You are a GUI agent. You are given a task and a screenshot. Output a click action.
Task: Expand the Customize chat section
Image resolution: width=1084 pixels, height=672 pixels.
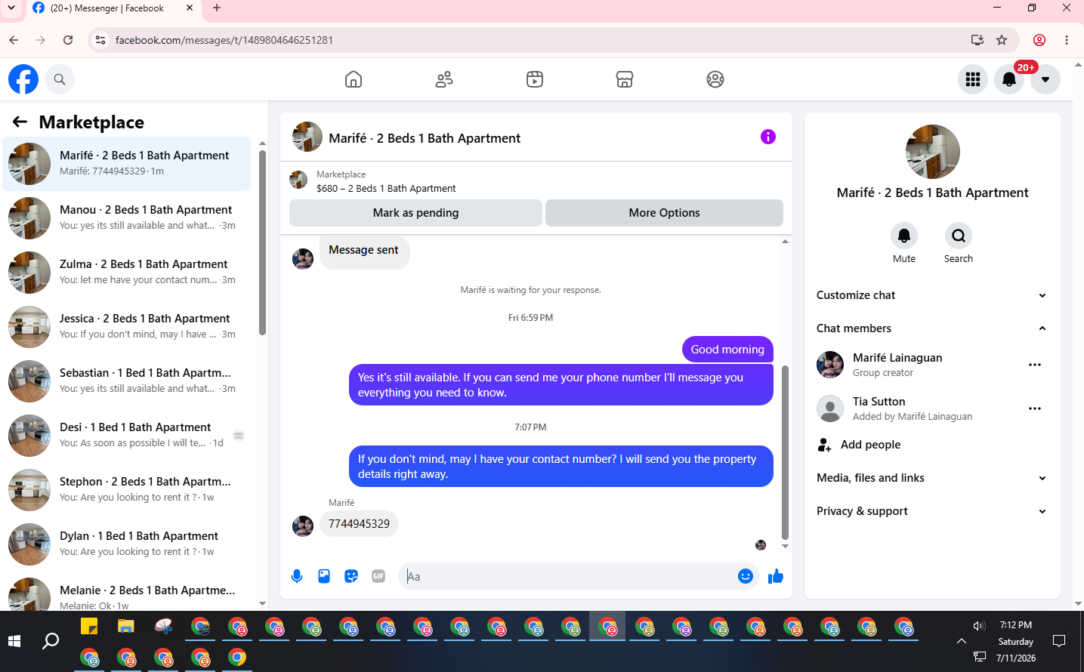coord(932,295)
